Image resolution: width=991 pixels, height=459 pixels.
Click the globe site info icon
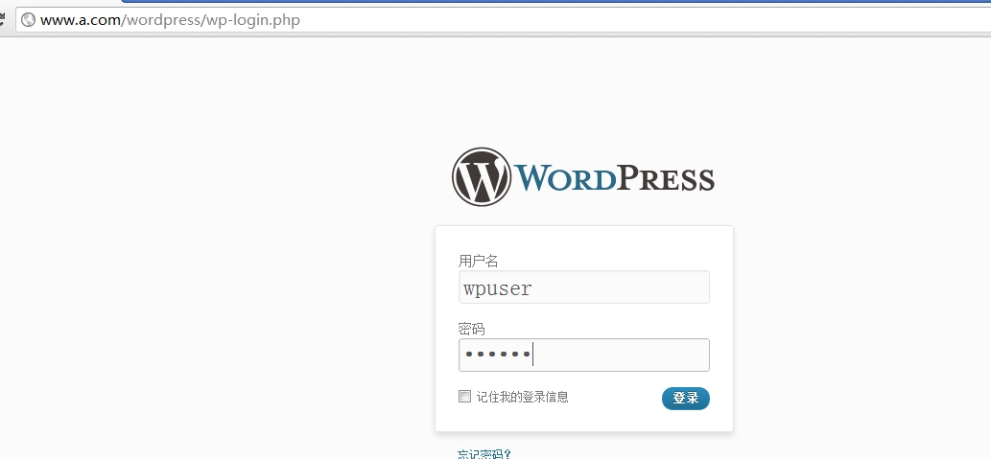coord(28,19)
